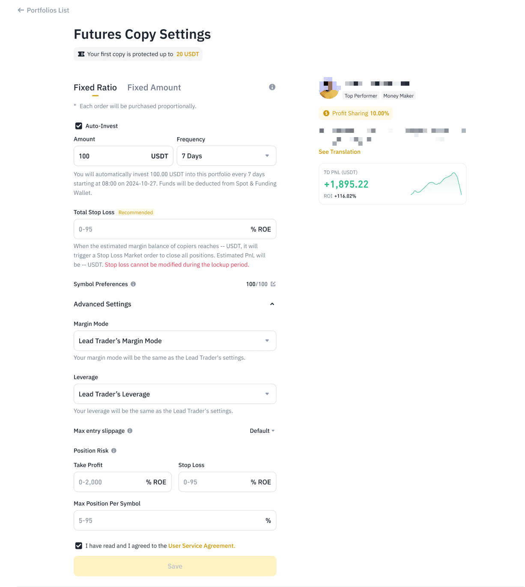This screenshot has width=525, height=587.
Task: Click info icon beside Fixed Amount tab
Action: (272, 87)
